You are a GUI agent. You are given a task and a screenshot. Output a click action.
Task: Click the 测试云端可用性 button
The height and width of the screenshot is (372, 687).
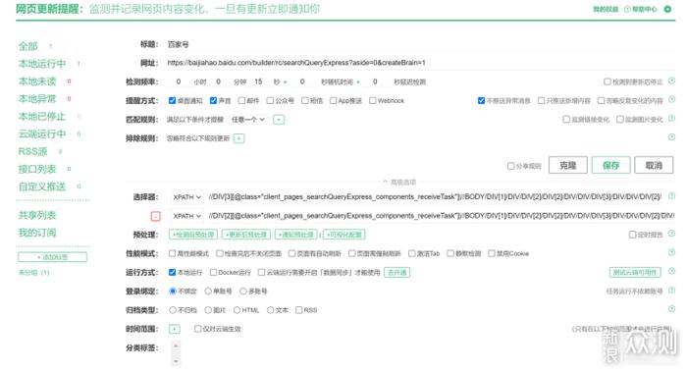pos(635,273)
